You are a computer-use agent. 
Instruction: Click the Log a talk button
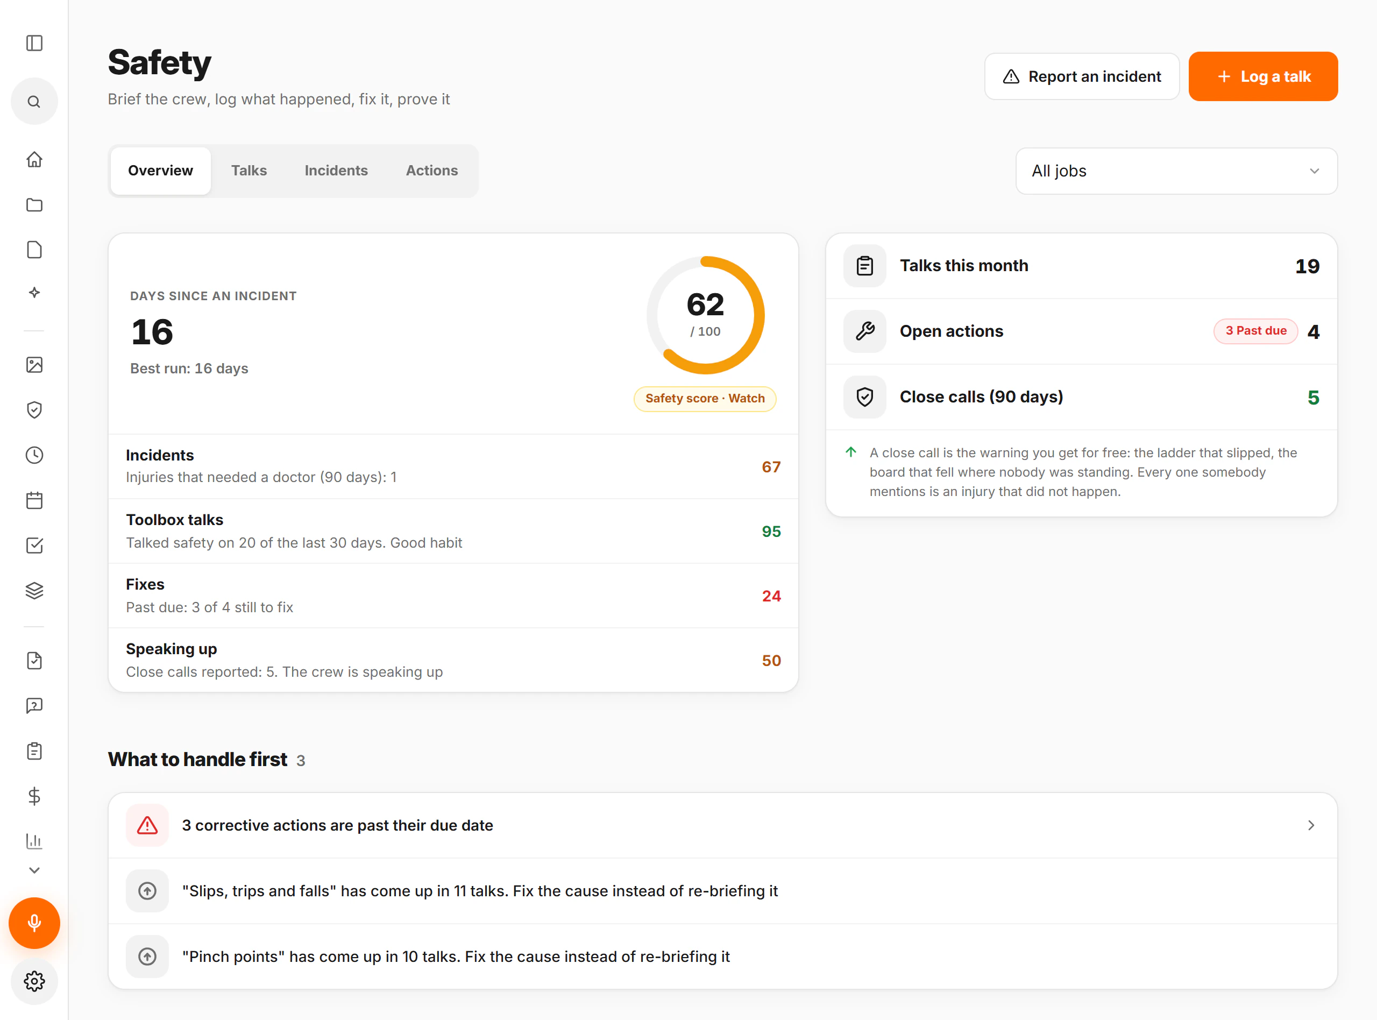[x=1263, y=76]
